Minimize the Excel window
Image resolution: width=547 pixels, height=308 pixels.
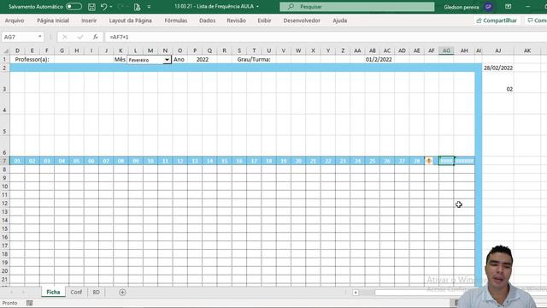pyautogui.click(x=528, y=7)
